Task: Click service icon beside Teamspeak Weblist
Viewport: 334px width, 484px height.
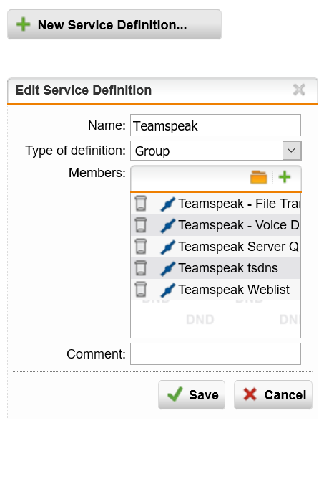Action: click(168, 290)
